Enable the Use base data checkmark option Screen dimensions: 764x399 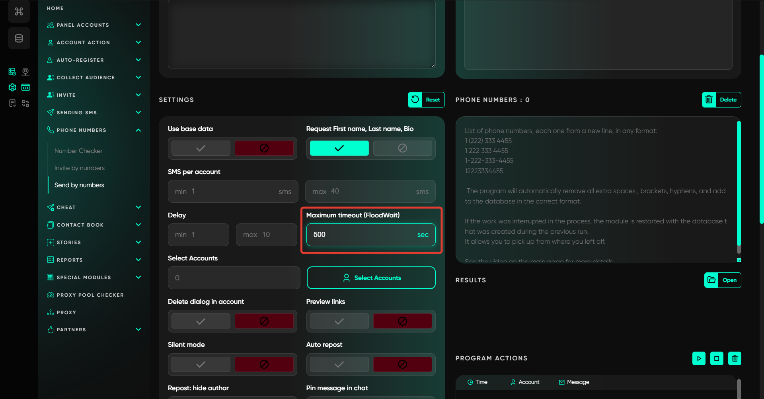[x=201, y=148]
